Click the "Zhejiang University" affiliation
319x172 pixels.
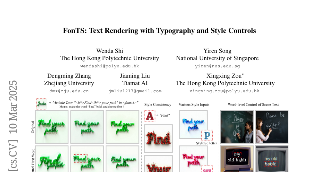69,83
